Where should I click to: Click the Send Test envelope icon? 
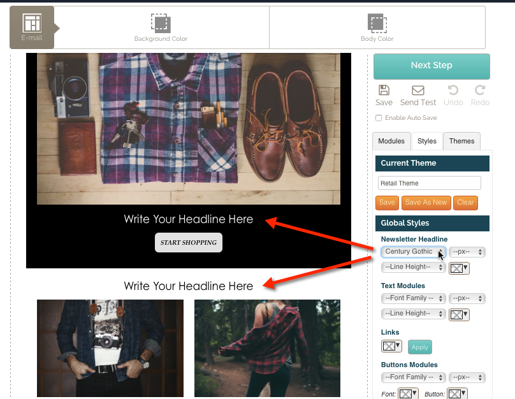click(x=418, y=91)
